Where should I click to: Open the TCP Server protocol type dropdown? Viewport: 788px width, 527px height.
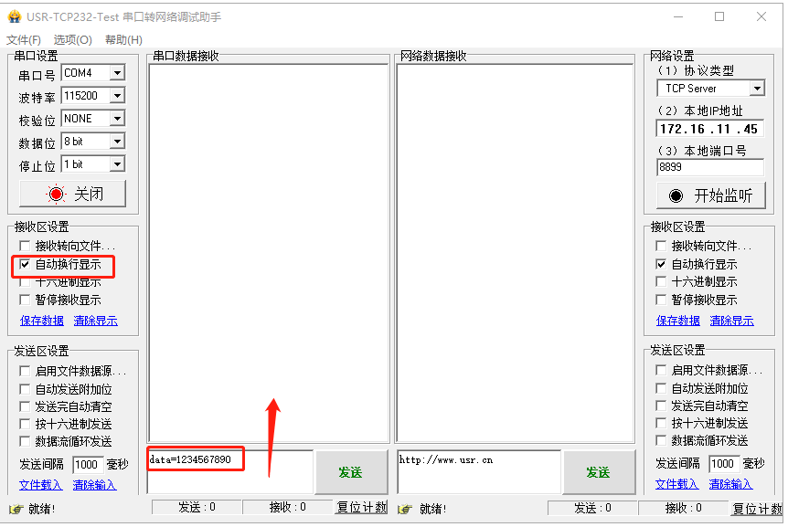(x=757, y=89)
